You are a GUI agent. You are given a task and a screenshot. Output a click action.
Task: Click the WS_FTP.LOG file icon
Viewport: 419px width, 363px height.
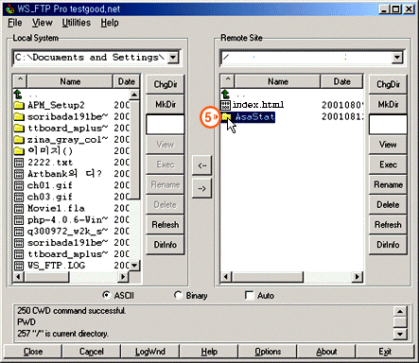[x=19, y=266]
